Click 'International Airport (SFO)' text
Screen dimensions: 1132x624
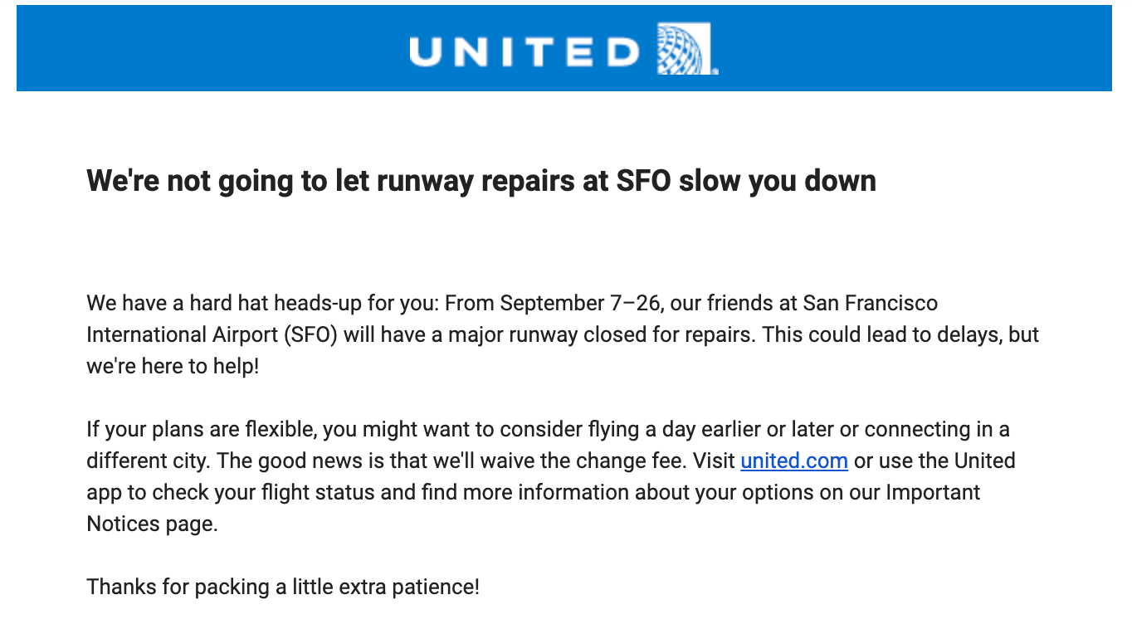[212, 334]
